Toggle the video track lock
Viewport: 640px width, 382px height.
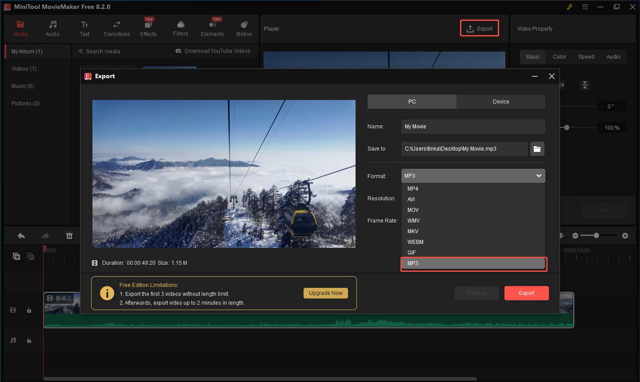[x=29, y=310]
